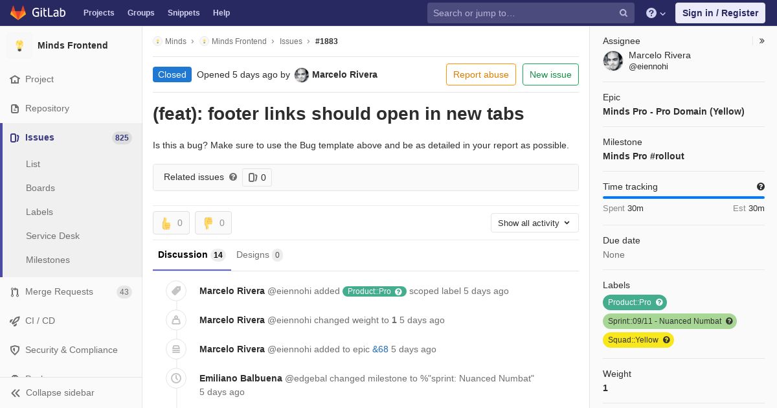Click the Security & Compliance shield icon

coord(15,350)
